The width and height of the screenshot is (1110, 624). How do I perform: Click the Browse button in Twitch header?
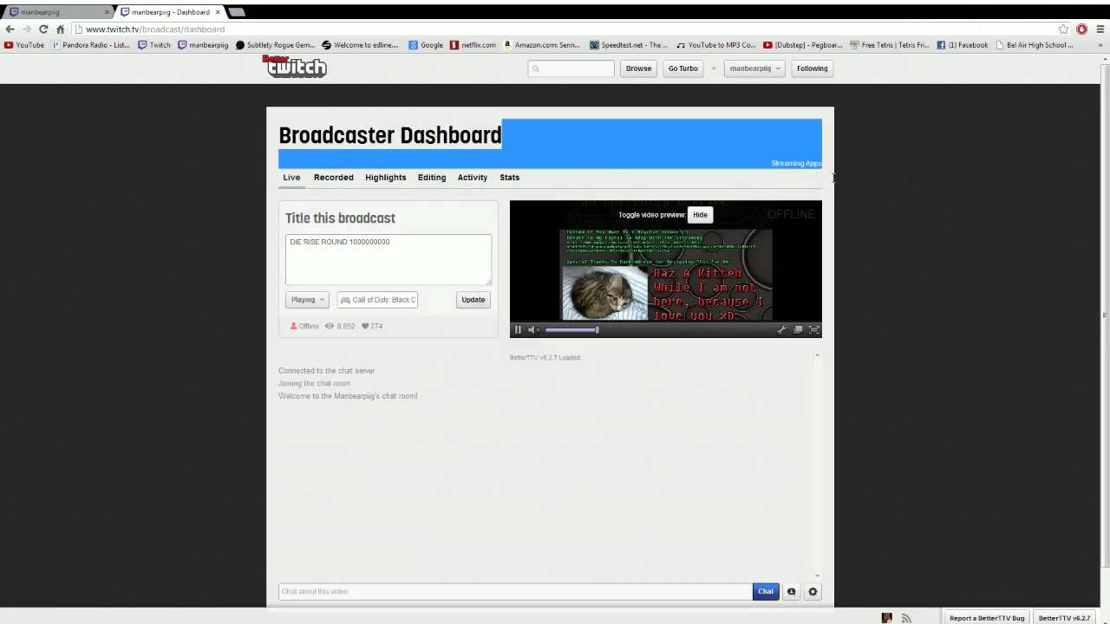[x=638, y=68]
